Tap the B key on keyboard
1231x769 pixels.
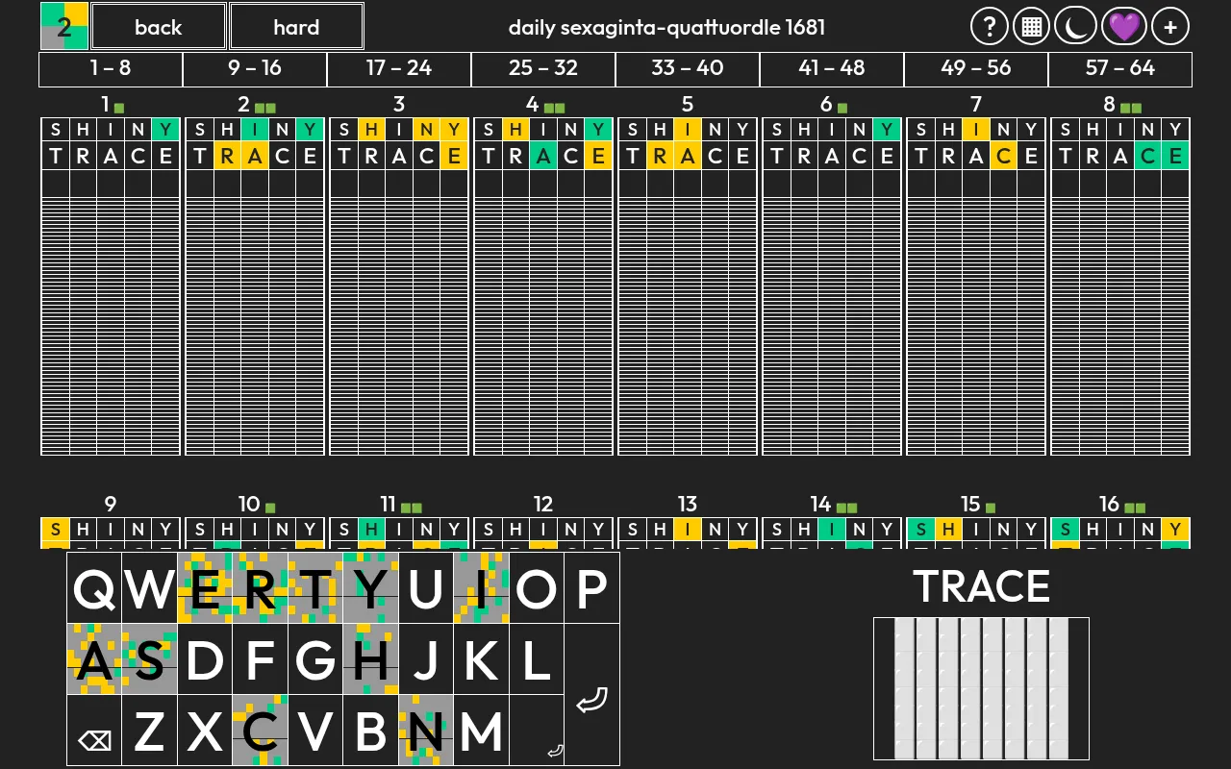370,731
